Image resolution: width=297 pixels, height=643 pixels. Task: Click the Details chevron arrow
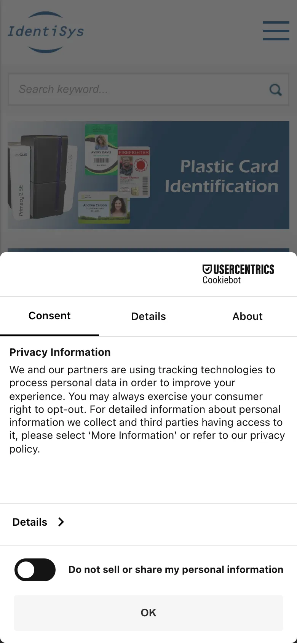[x=61, y=522]
